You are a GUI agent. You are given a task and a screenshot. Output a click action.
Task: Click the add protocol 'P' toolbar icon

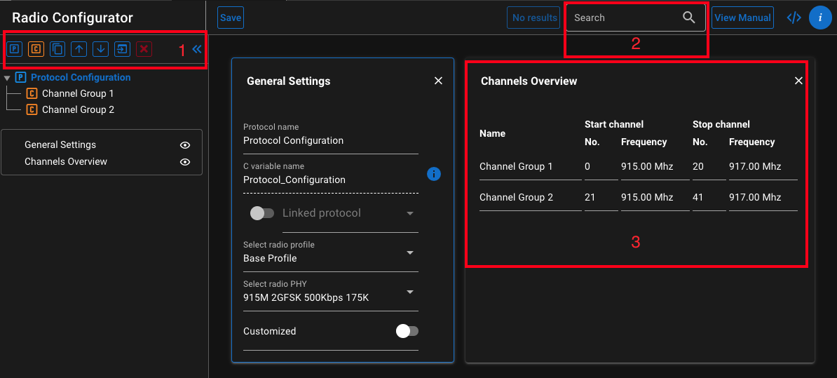coord(14,49)
